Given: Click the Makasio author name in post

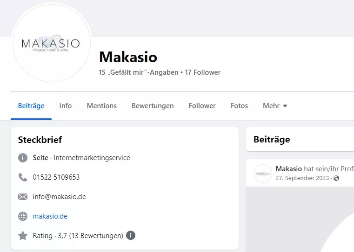Looking at the screenshot, I should [x=289, y=168].
